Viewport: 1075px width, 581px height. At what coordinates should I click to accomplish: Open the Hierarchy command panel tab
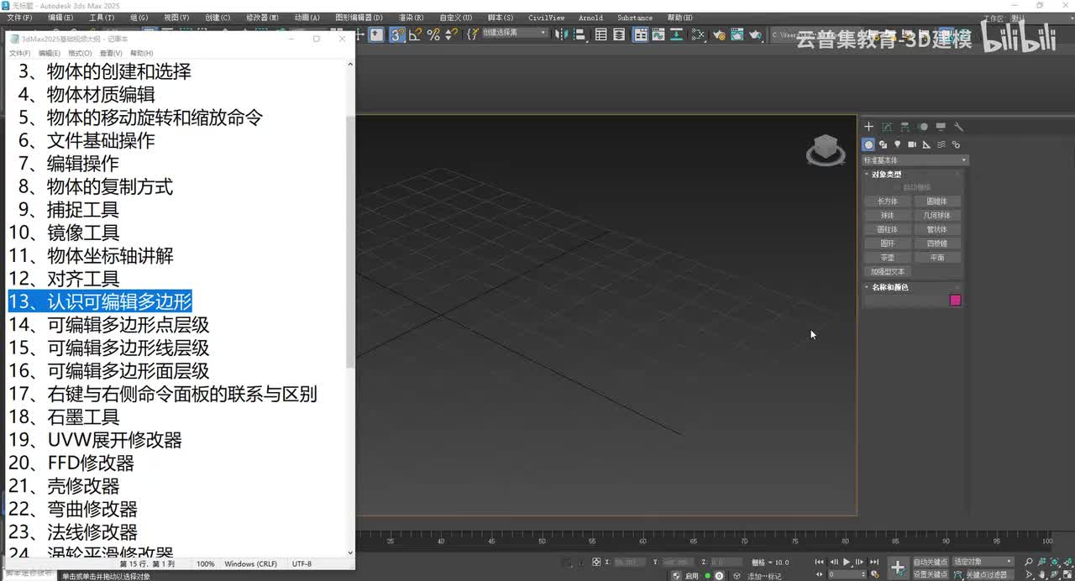tap(905, 127)
